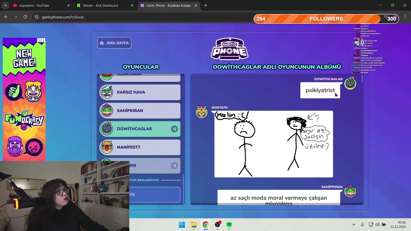Image resolution: width=411 pixels, height=231 pixels.
Task: Click KARSIZ HAVA's sunglasses avatar
Action: tap(107, 92)
